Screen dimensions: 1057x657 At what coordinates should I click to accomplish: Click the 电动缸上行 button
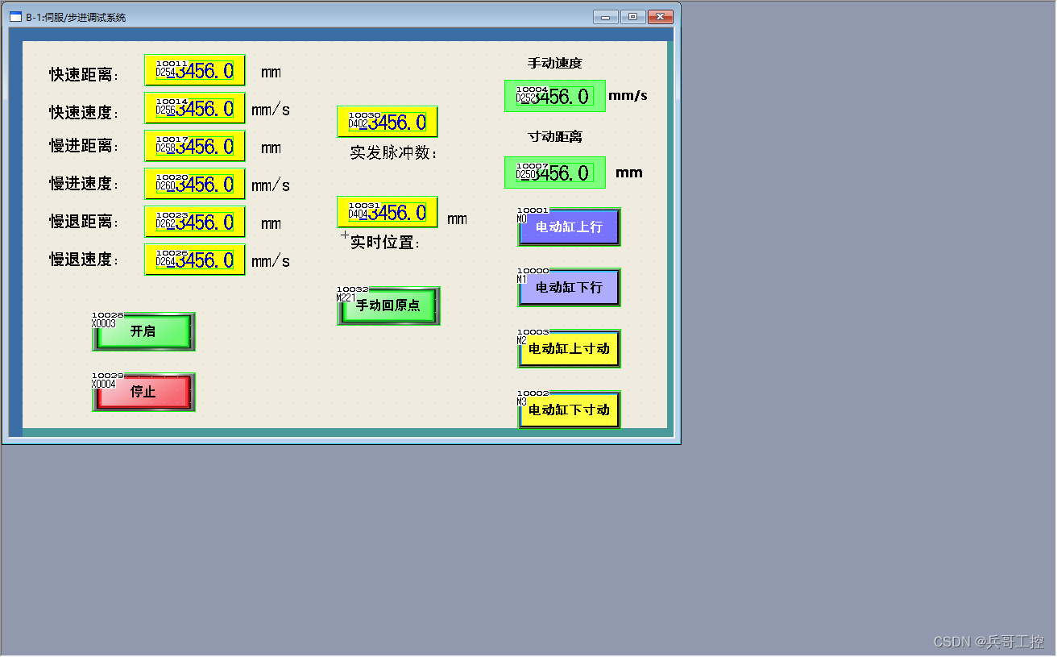569,227
